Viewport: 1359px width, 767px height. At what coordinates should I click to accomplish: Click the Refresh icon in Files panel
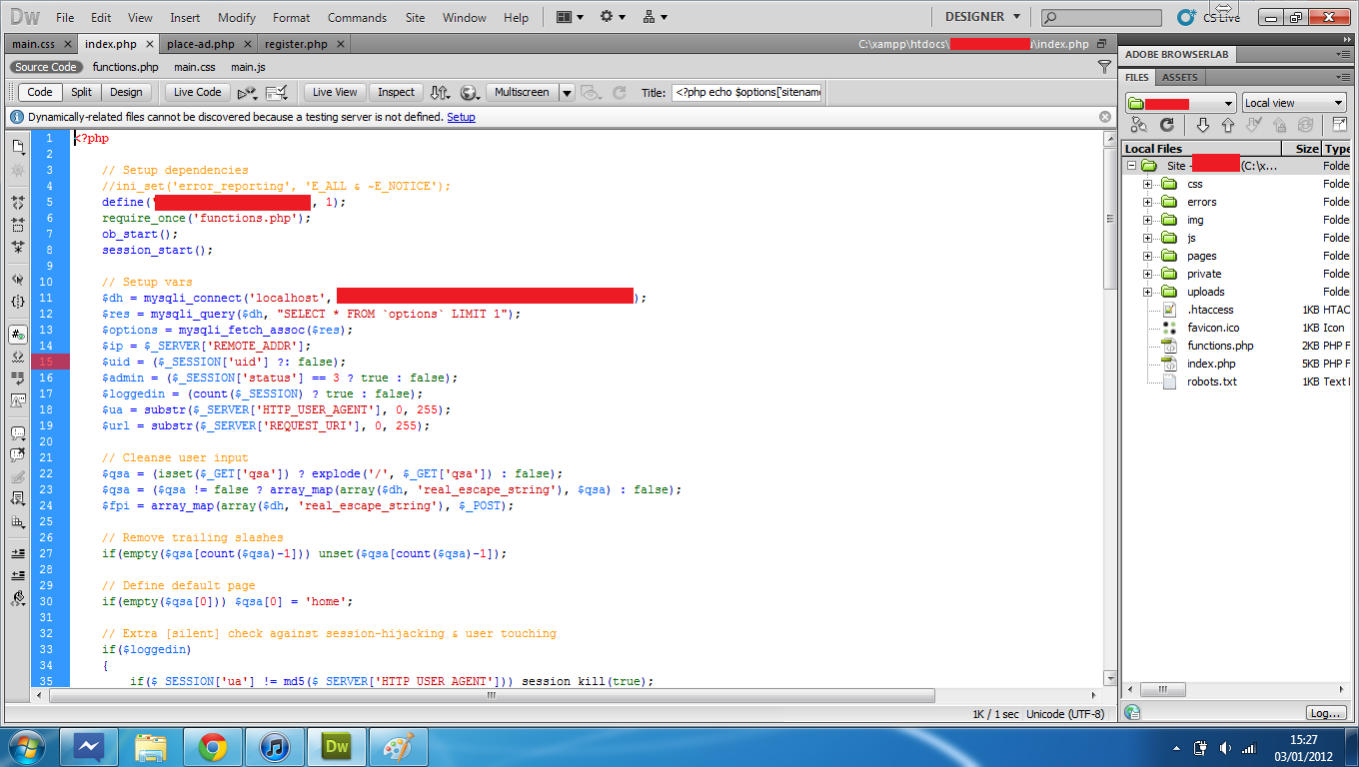(1166, 125)
